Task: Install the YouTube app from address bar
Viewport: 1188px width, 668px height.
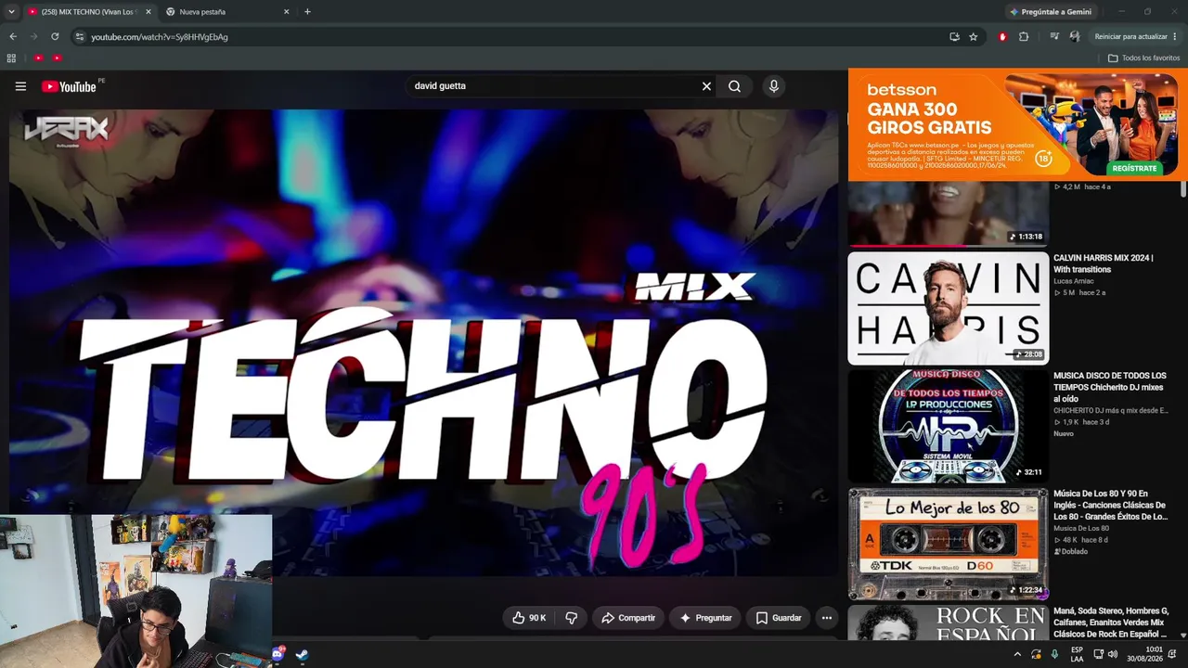Action: [x=954, y=37]
